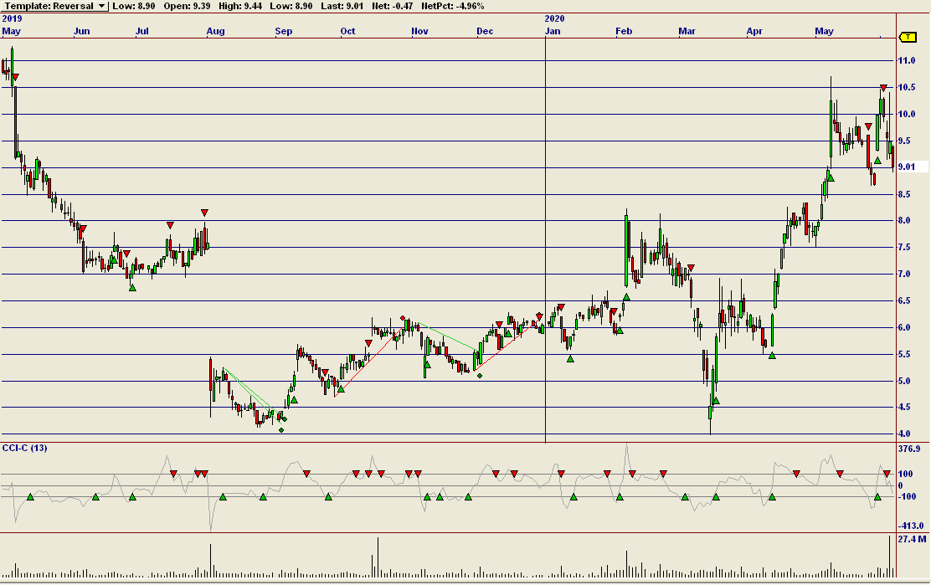The width and height of the screenshot is (931, 585).
Task: Click the red sell arrow above the early August gap candle
Action: click(x=205, y=213)
